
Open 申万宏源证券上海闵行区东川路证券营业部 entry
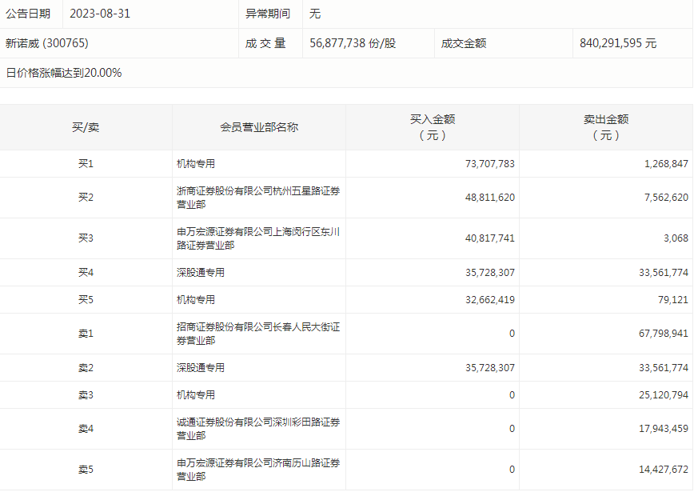click(258, 238)
